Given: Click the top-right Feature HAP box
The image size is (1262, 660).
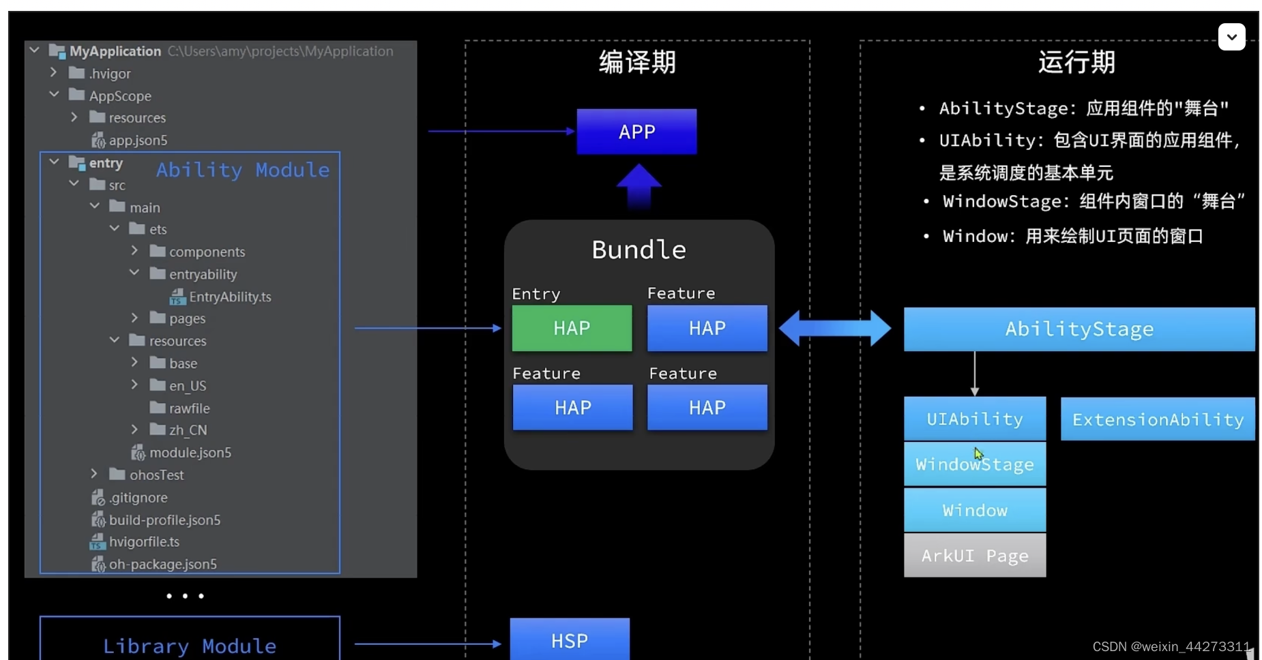Looking at the screenshot, I should [707, 328].
